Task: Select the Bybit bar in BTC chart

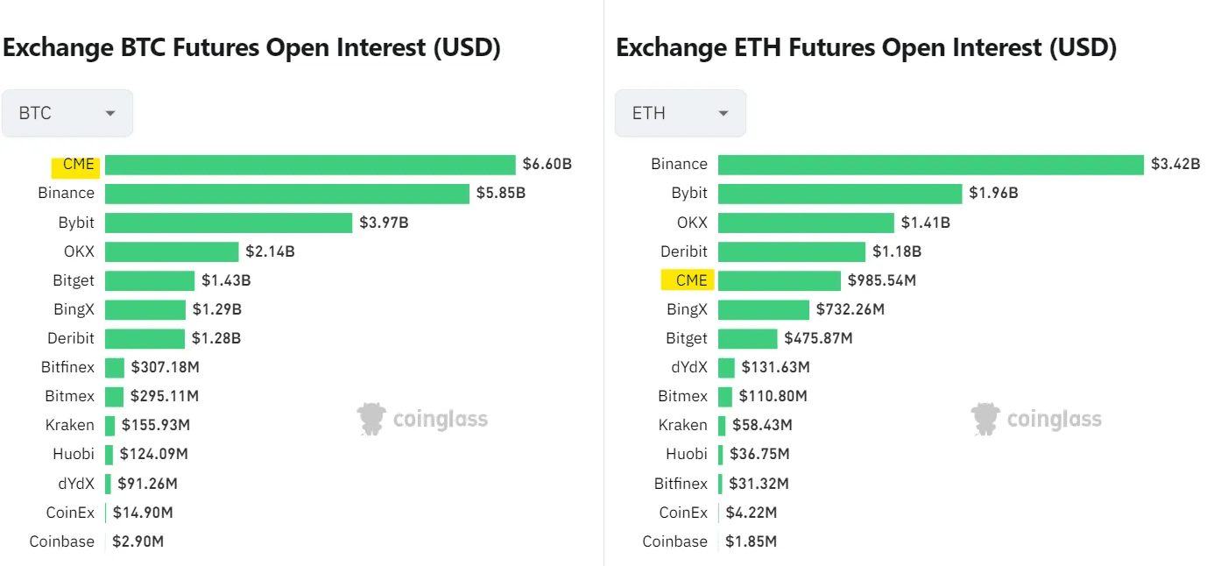Action: coord(229,223)
